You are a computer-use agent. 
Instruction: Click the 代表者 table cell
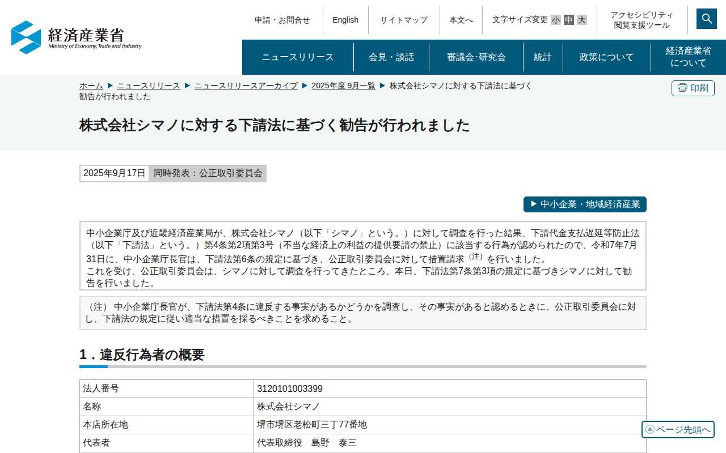pos(167,443)
